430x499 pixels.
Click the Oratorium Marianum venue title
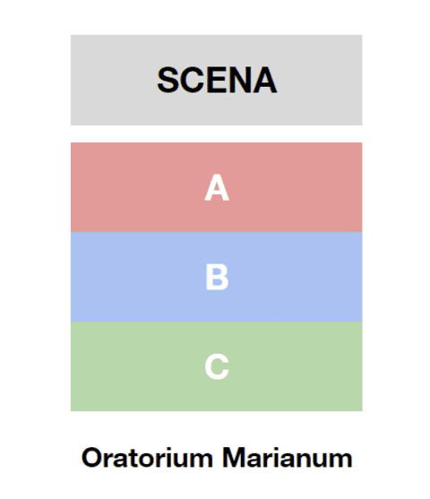pos(217,458)
